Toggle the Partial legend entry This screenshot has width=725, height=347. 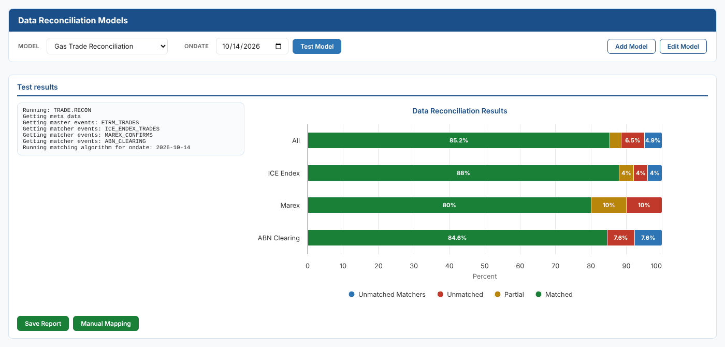click(x=510, y=294)
